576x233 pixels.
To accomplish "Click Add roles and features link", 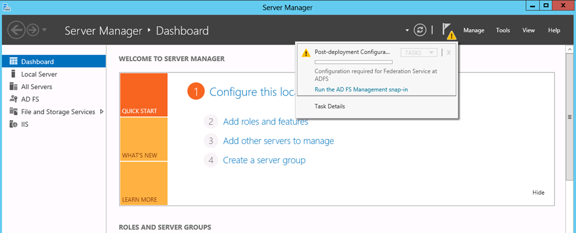I will click(x=265, y=121).
